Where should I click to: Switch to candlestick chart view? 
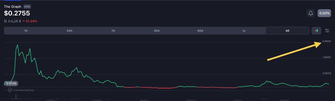[316, 31]
